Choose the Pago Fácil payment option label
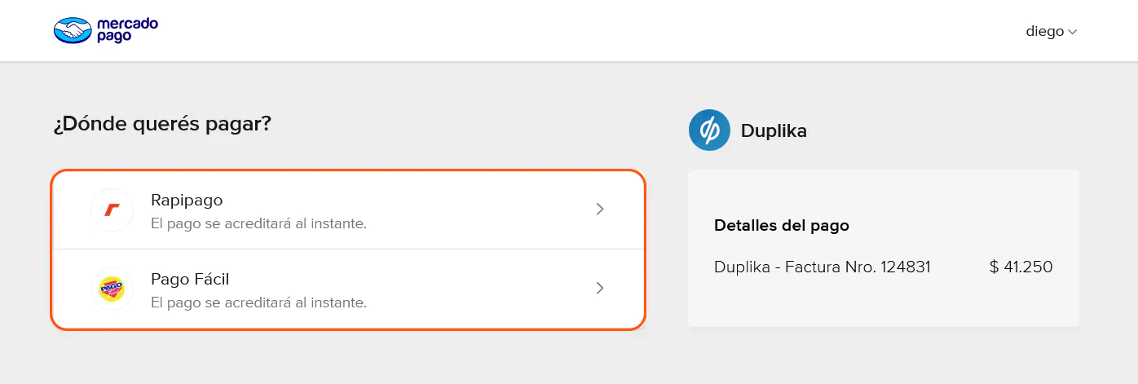 (x=190, y=279)
